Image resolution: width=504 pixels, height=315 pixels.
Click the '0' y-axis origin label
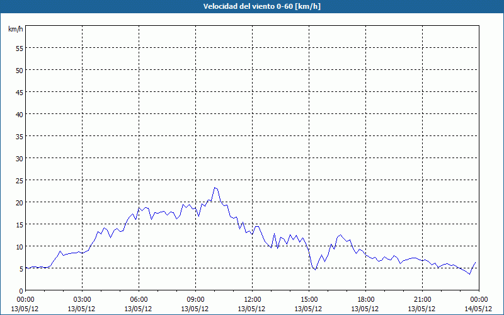[21, 290]
